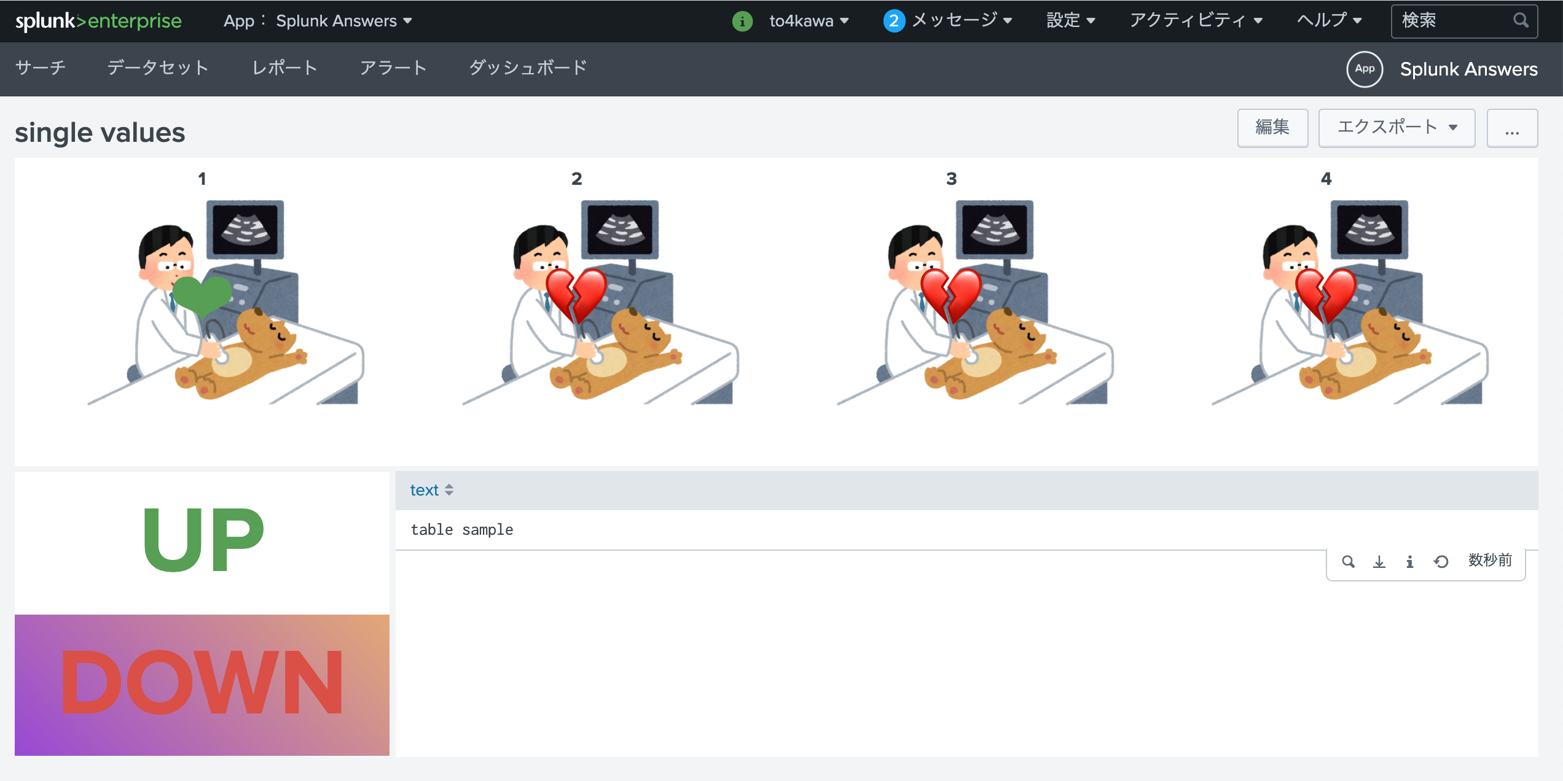Viewport: 1563px width, 781px height.
Task: Click the search magnifier in the search box
Action: tap(1521, 20)
